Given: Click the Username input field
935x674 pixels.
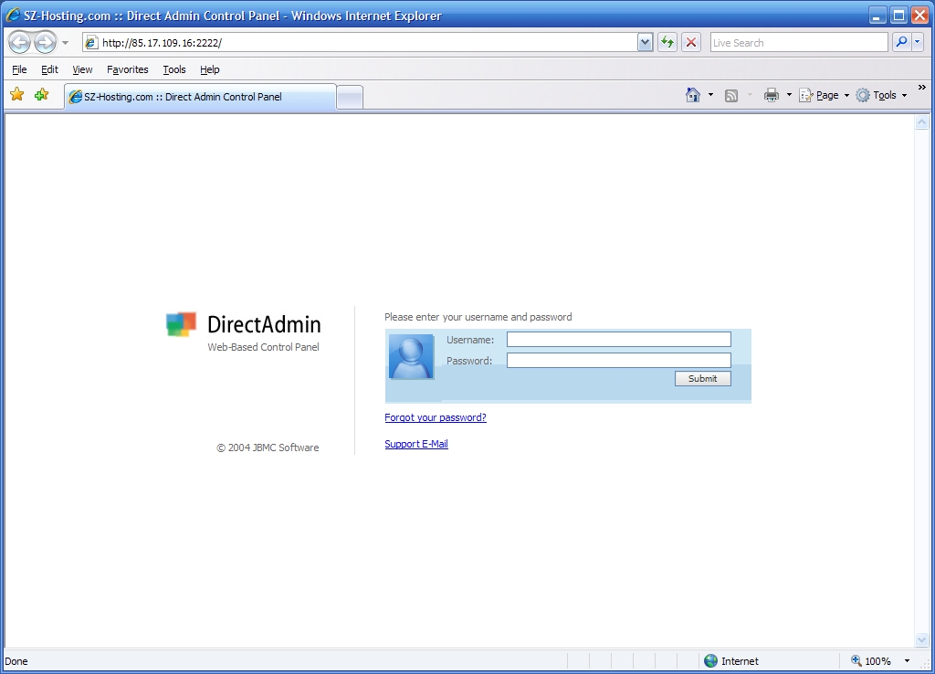Looking at the screenshot, I should click(618, 340).
